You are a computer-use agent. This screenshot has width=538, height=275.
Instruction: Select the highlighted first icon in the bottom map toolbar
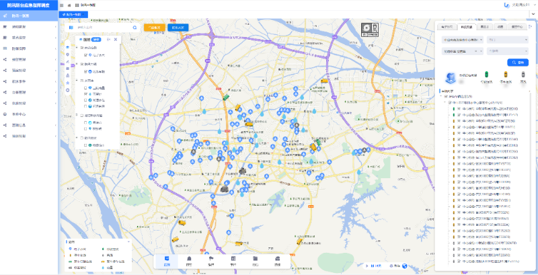pyautogui.click(x=167, y=260)
